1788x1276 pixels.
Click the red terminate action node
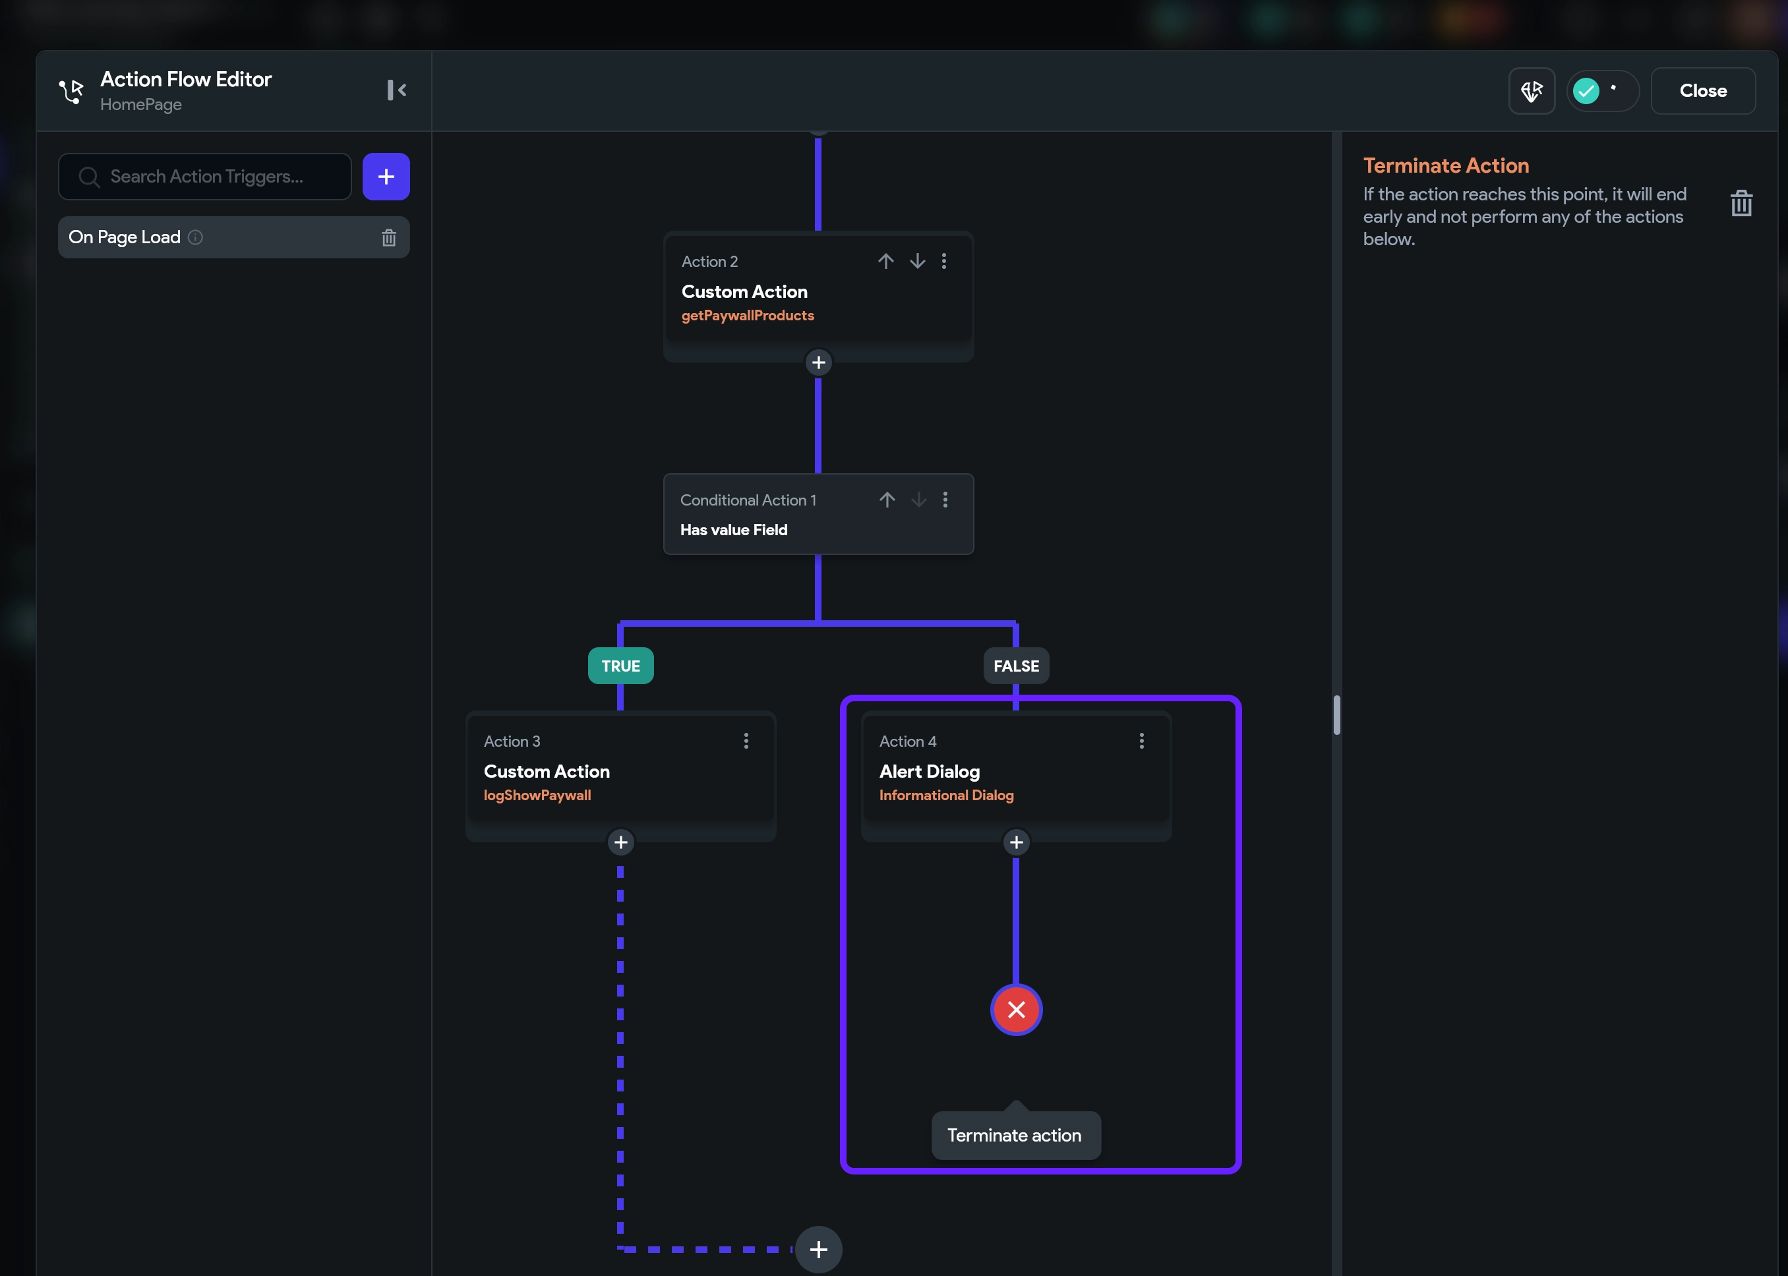tap(1016, 1010)
